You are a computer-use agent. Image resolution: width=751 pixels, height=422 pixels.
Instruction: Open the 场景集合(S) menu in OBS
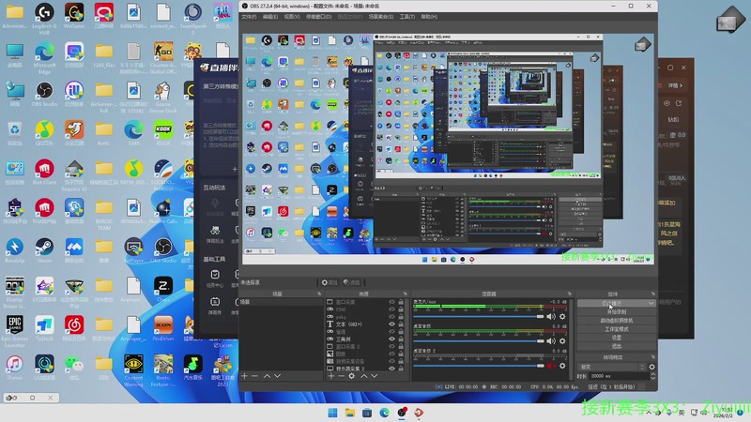(x=381, y=17)
